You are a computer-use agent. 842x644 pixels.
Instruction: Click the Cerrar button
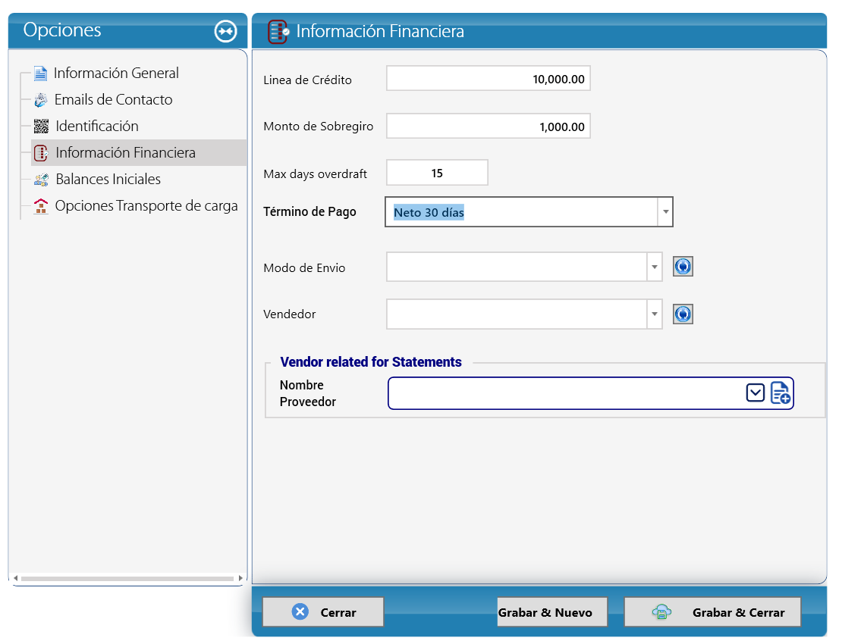point(323,612)
